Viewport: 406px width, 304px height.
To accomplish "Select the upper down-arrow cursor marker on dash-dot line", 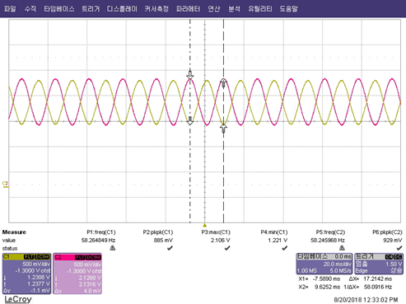I will [190, 75].
